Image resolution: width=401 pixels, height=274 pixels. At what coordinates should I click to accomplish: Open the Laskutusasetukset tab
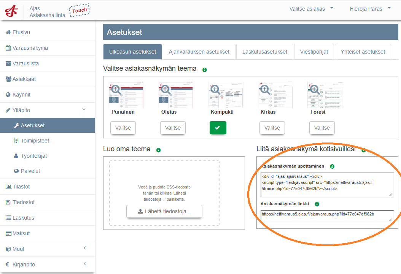(265, 52)
